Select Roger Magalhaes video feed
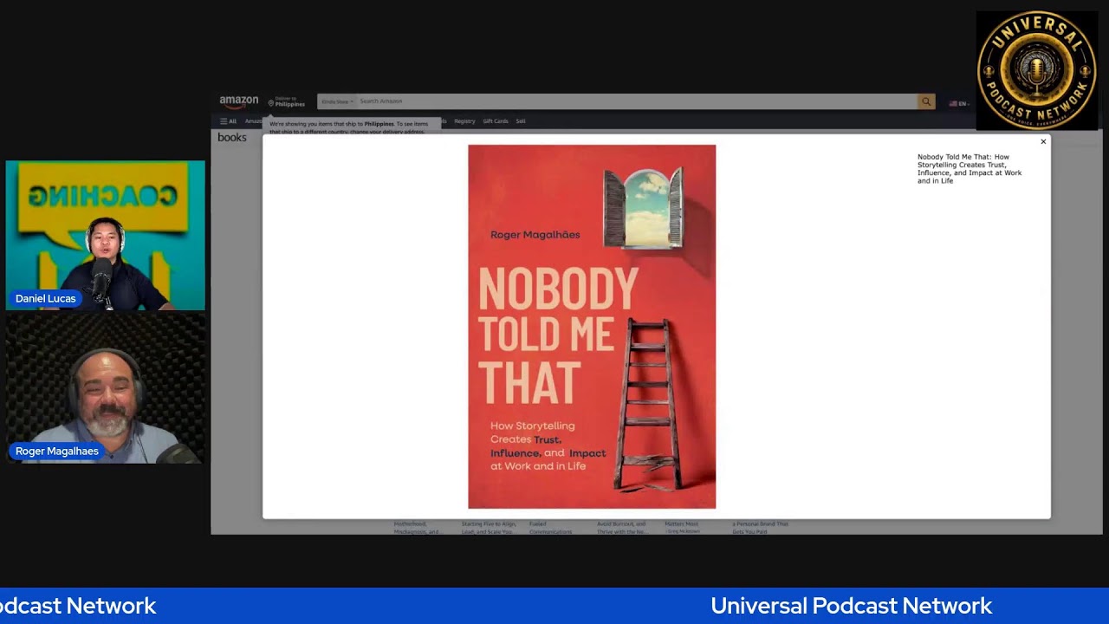The height and width of the screenshot is (624, 1109). [x=106, y=388]
